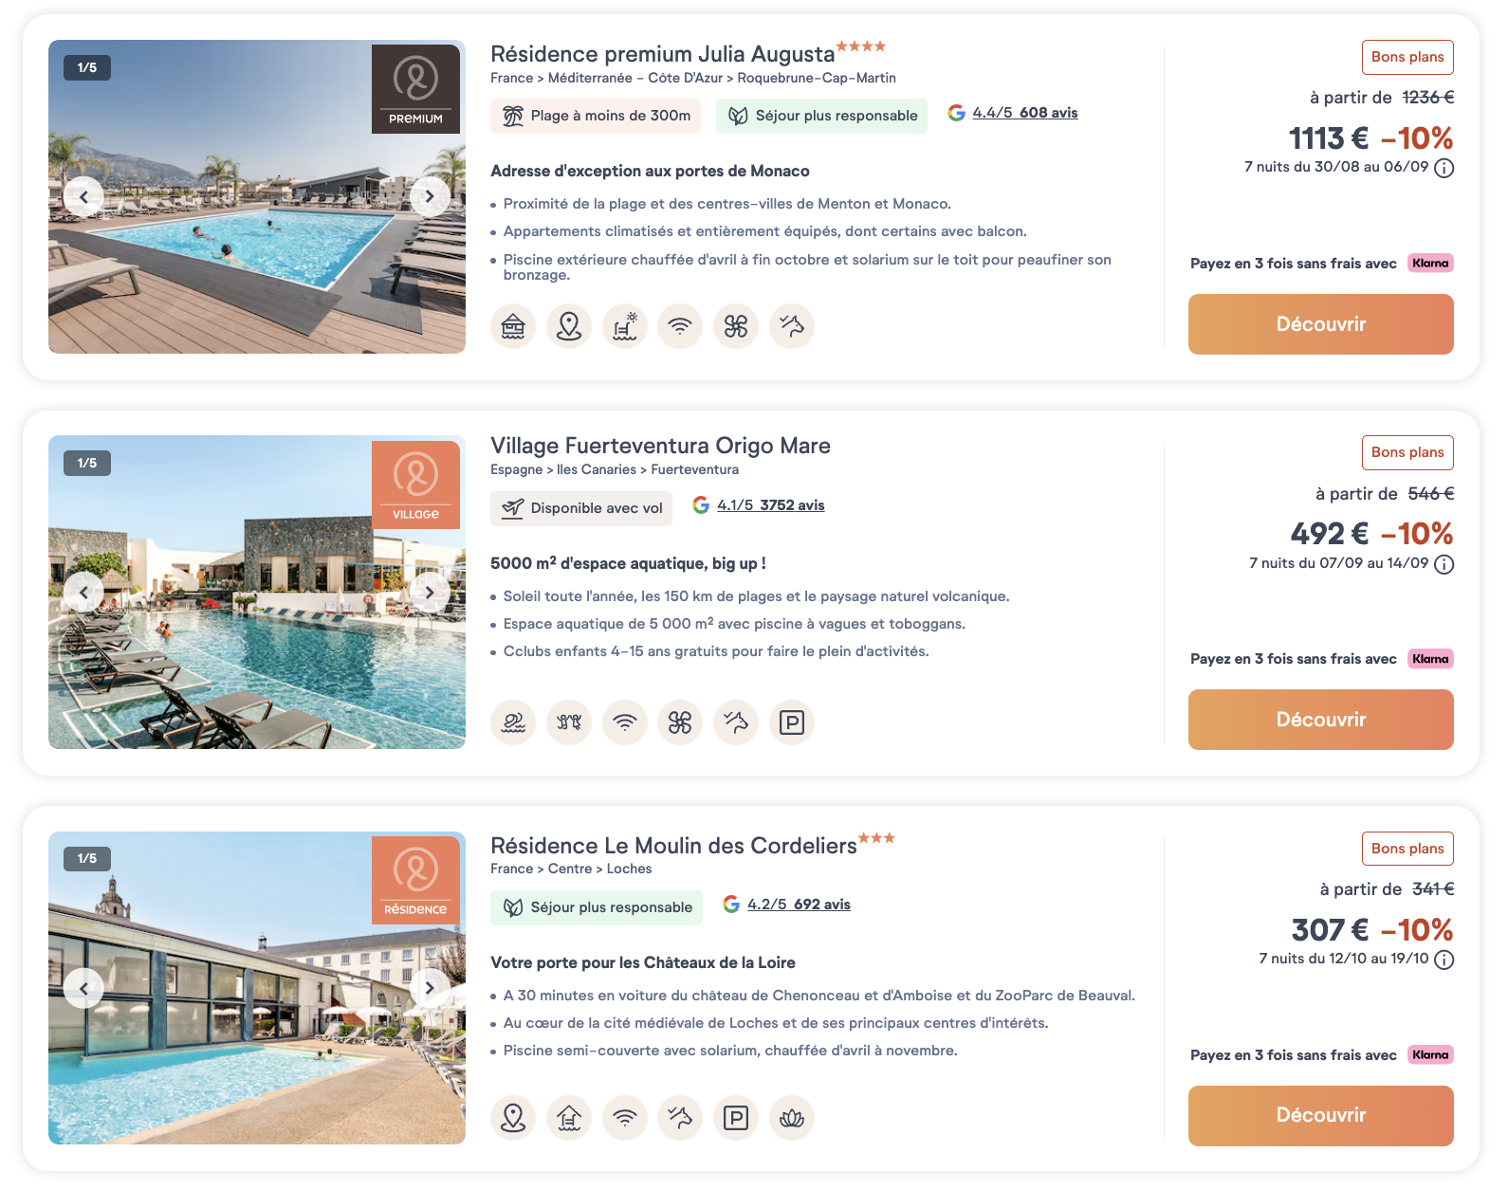Image resolution: width=1508 pixels, height=1189 pixels.
Task: Click the heated pool icon for Julia Augusta
Action: (x=625, y=326)
